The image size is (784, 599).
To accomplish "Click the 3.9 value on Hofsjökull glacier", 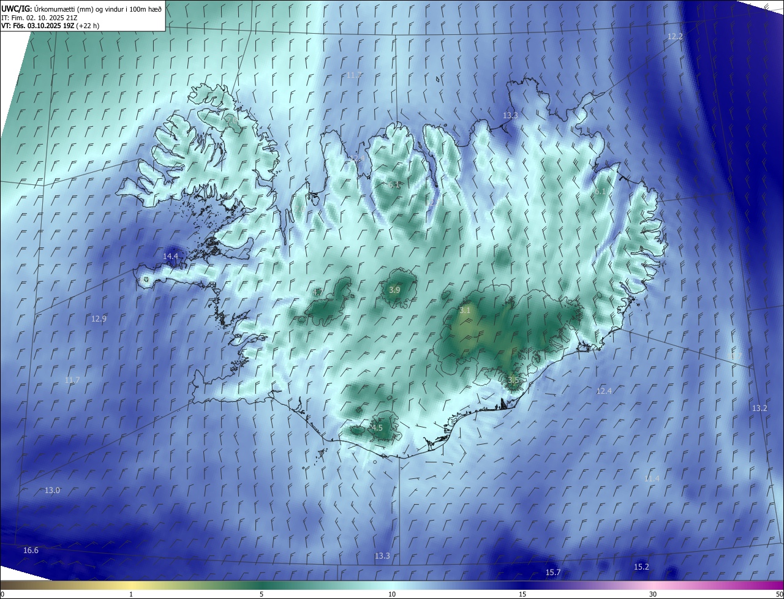I will coord(394,290).
